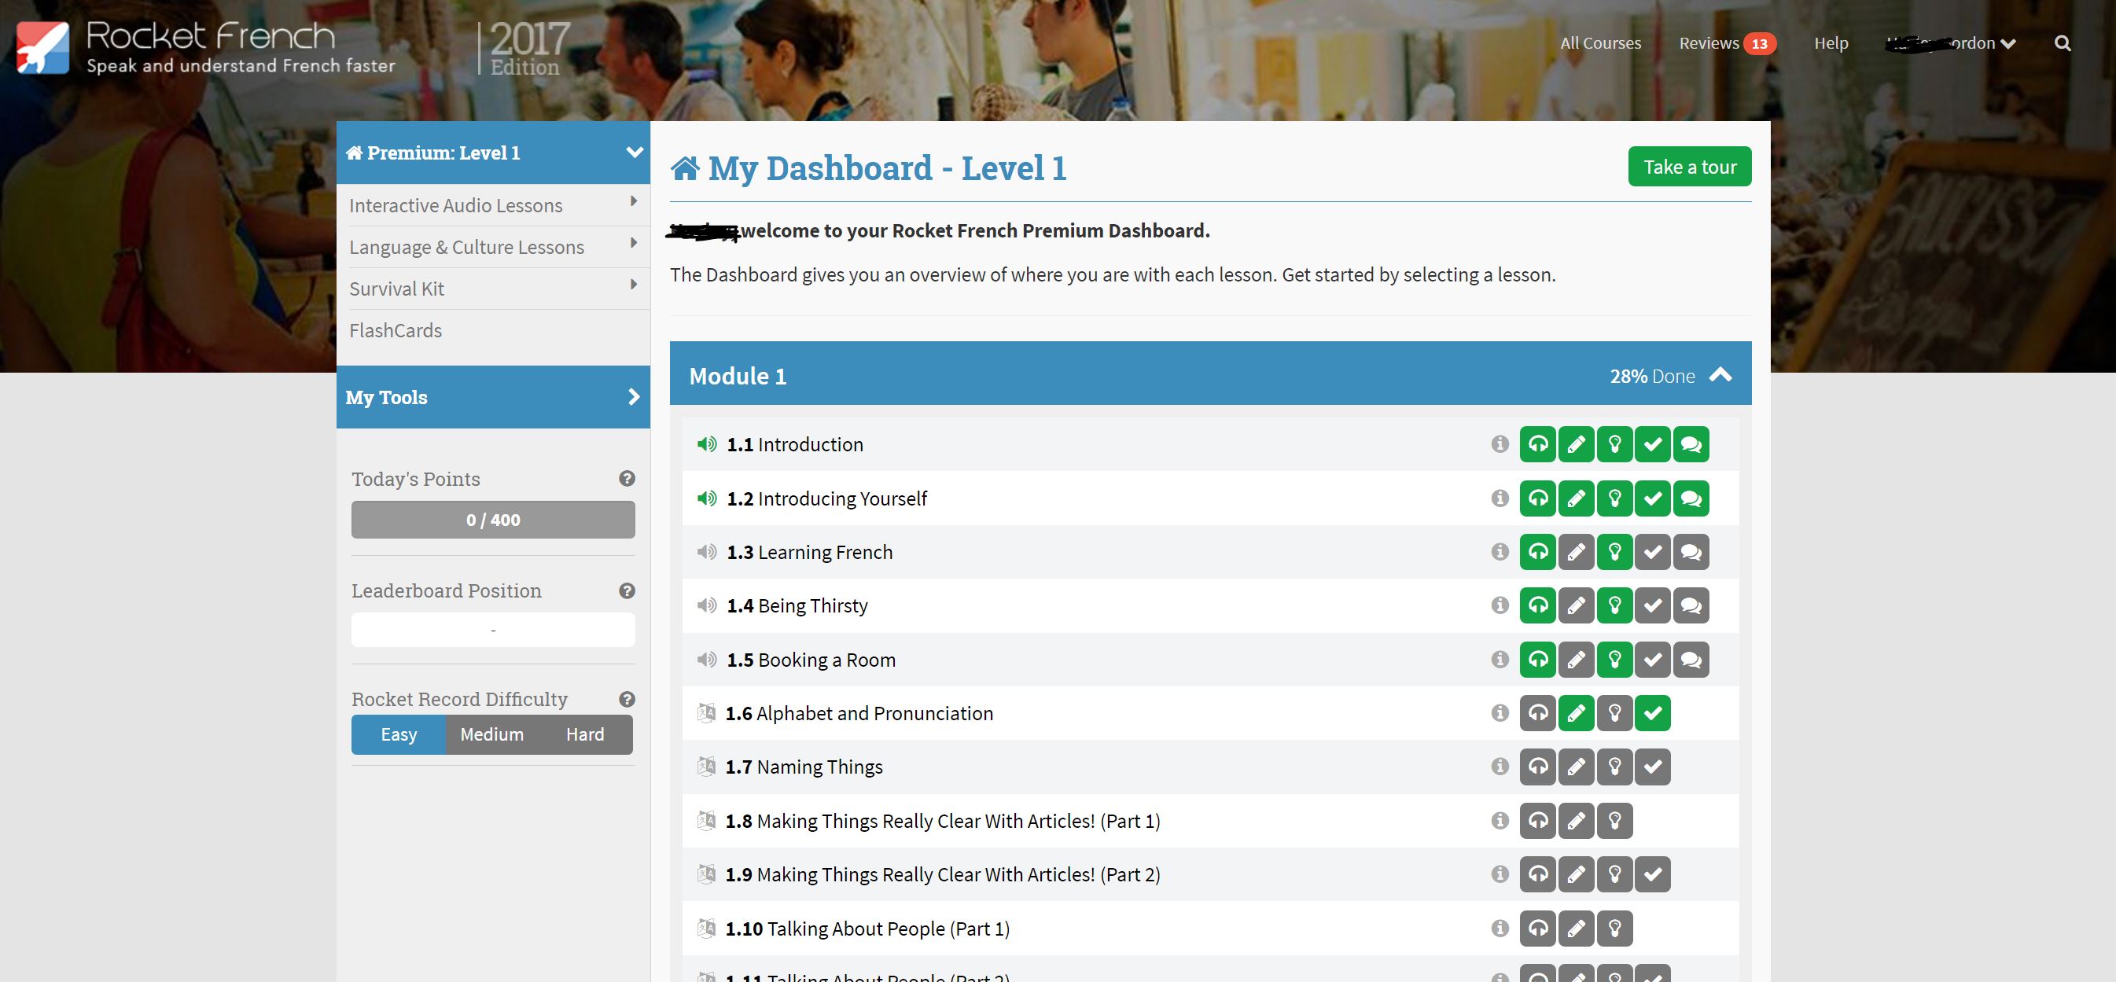
Task: Click checkmark icon for 1.1 Introduction
Action: pyautogui.click(x=1653, y=444)
